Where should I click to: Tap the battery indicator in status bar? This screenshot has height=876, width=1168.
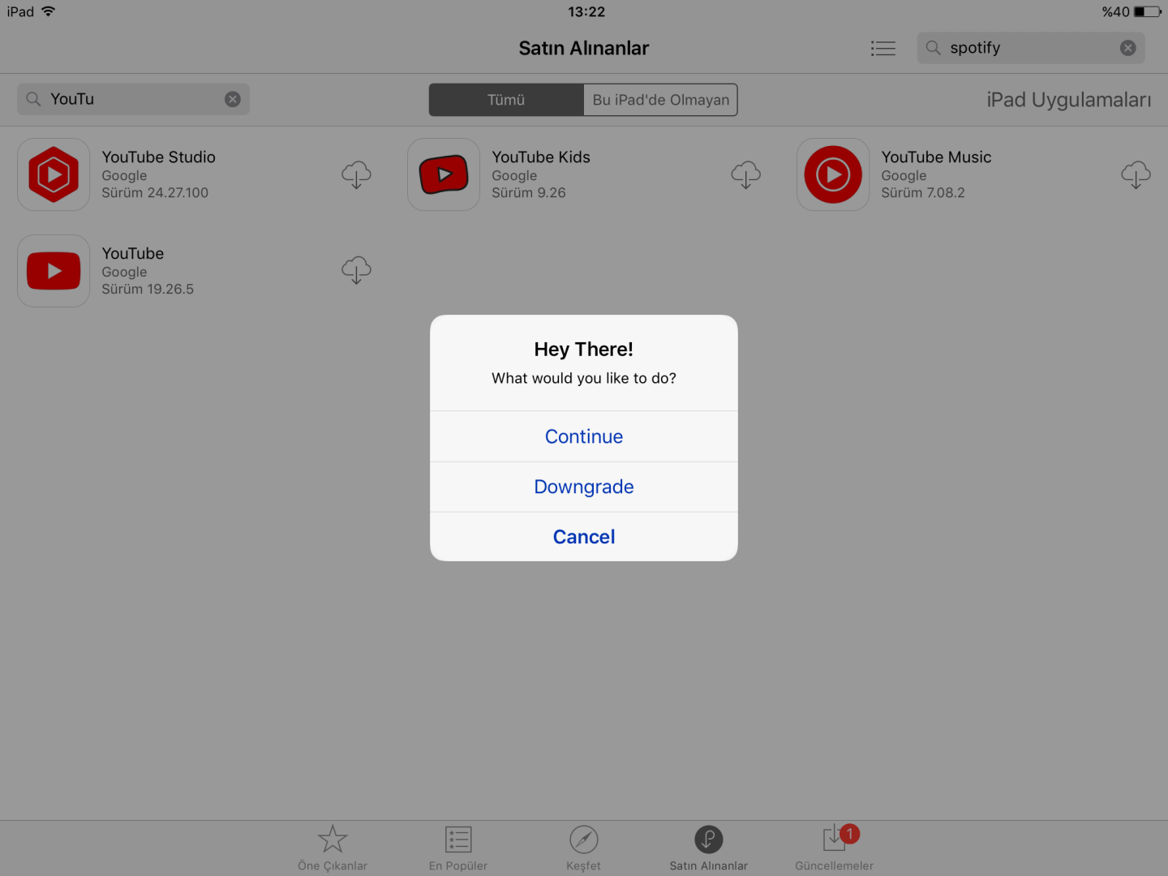[x=1148, y=11]
